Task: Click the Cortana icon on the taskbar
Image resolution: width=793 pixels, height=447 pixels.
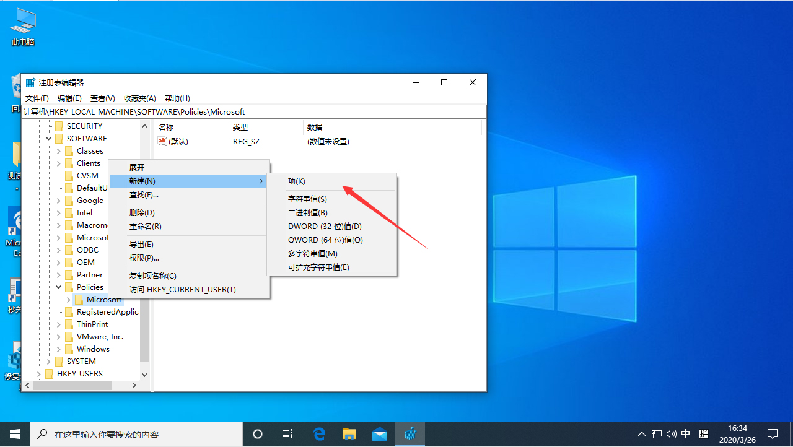Action: coord(257,433)
